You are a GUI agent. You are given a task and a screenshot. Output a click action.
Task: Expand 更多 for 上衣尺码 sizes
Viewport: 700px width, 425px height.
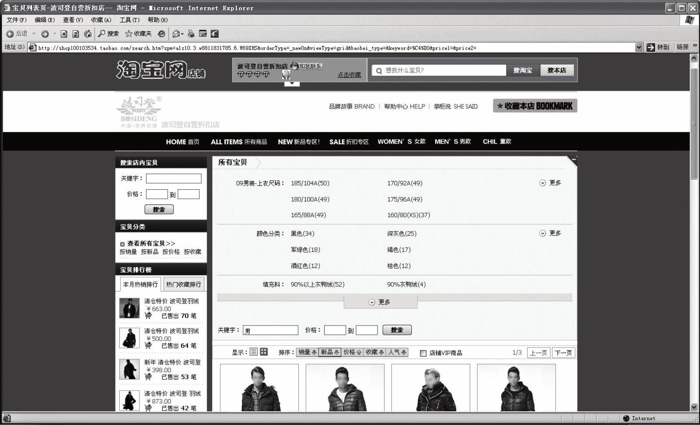coord(550,183)
